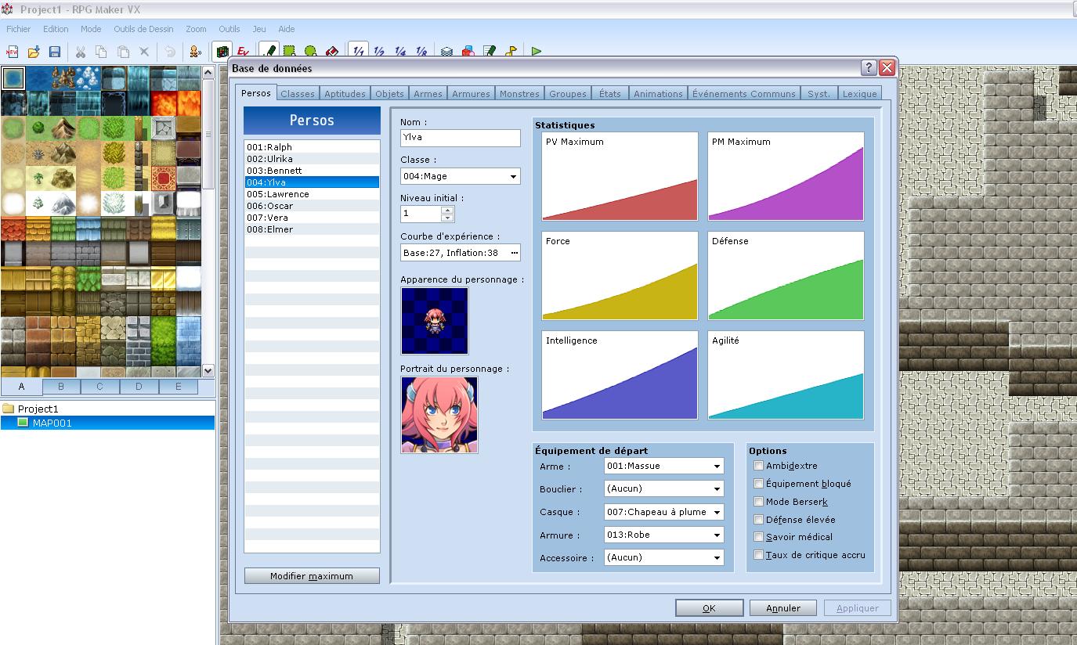Click the New Project toolbar icon

[13, 52]
